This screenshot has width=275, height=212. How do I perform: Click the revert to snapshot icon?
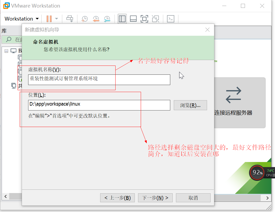(x=96, y=19)
